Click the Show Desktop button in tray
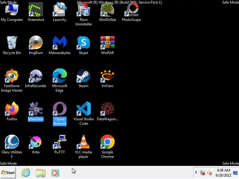Image resolution: width=239 pixels, height=179 pixels. [236, 173]
